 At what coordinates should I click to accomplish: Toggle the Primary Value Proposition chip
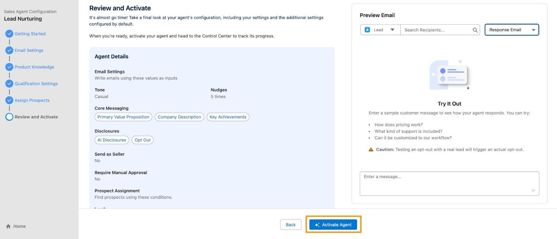(x=123, y=117)
